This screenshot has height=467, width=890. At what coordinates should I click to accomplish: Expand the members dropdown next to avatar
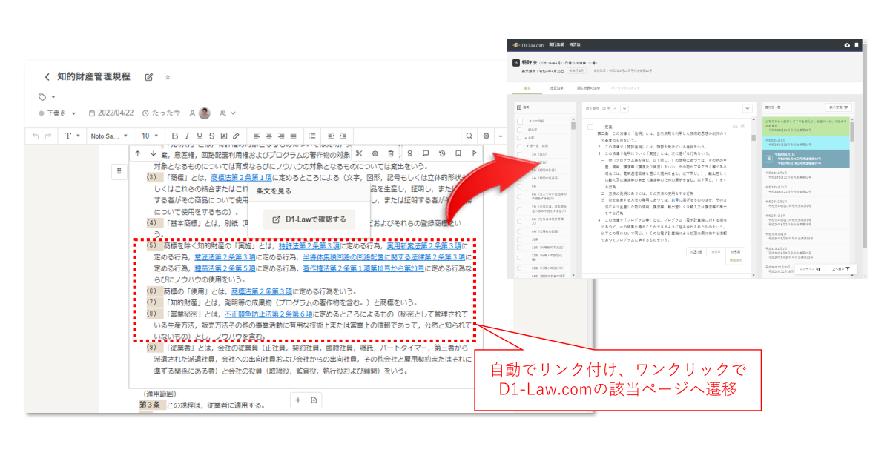[x=228, y=113]
